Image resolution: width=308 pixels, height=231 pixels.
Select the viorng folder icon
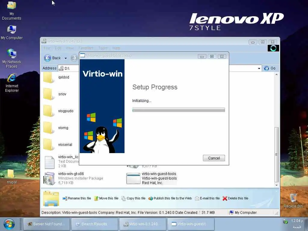(x=48, y=128)
